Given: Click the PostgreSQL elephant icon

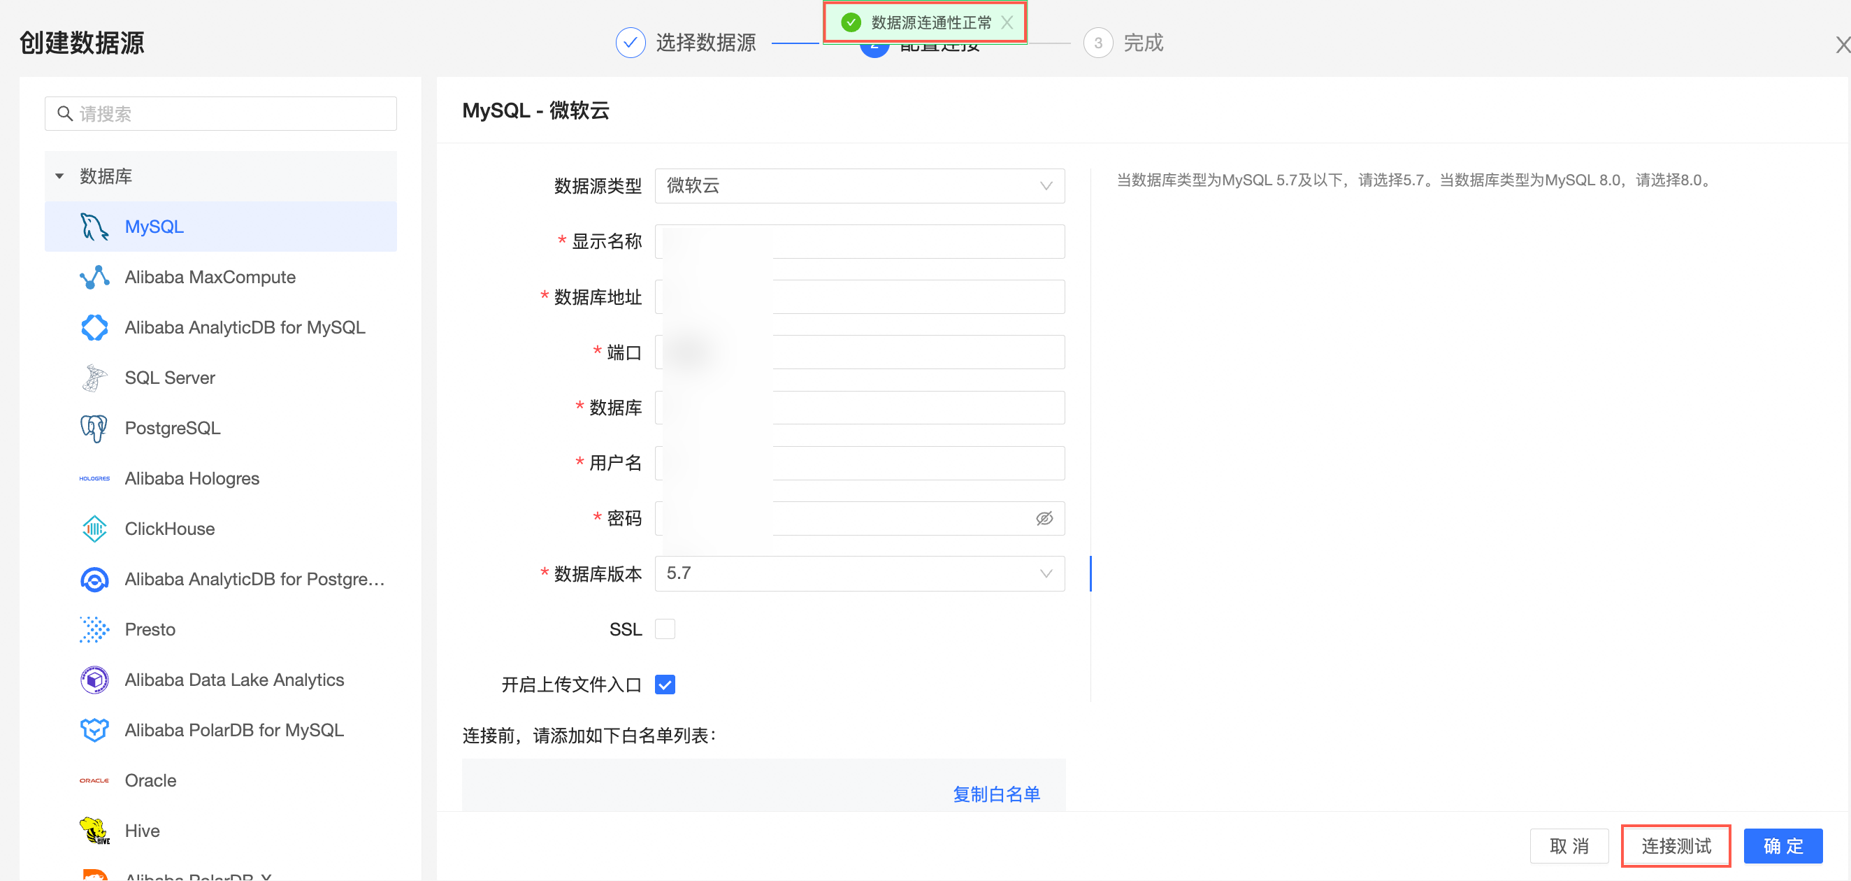Looking at the screenshot, I should click(x=94, y=429).
